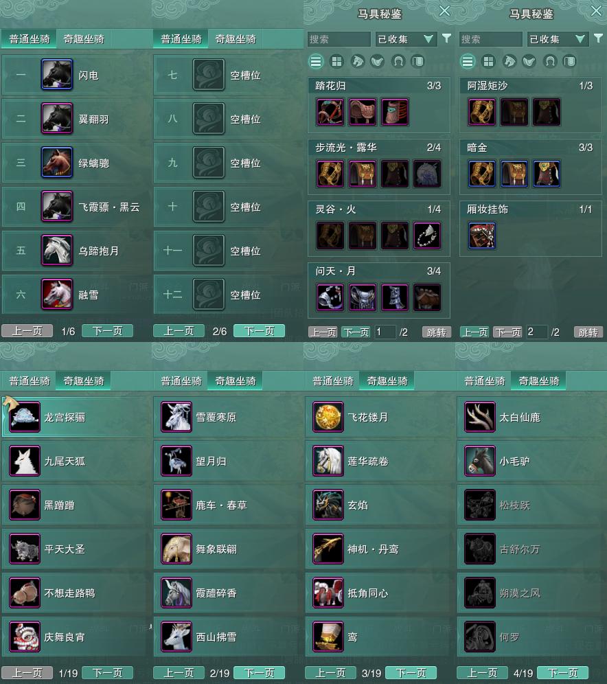
Task: Open the 已收集 dropdown above 踏花归
Action: (405, 39)
